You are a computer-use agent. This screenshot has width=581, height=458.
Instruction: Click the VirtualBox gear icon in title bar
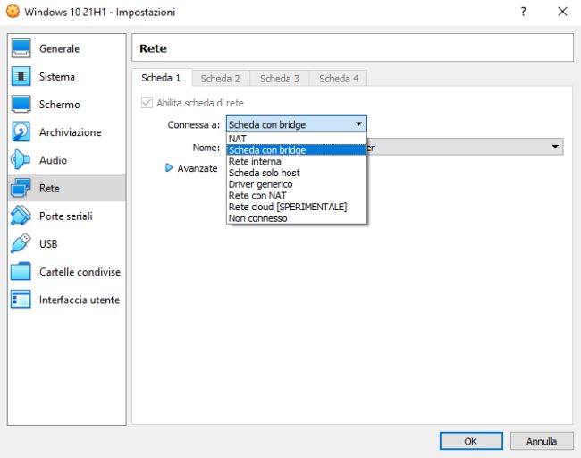point(13,12)
